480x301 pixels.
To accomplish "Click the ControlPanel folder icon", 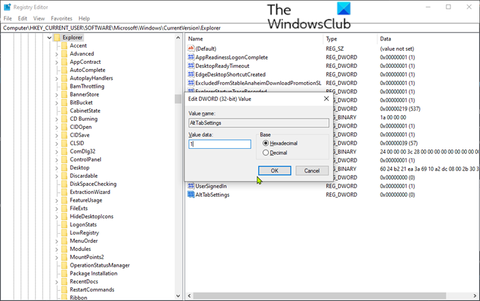I will (64, 159).
